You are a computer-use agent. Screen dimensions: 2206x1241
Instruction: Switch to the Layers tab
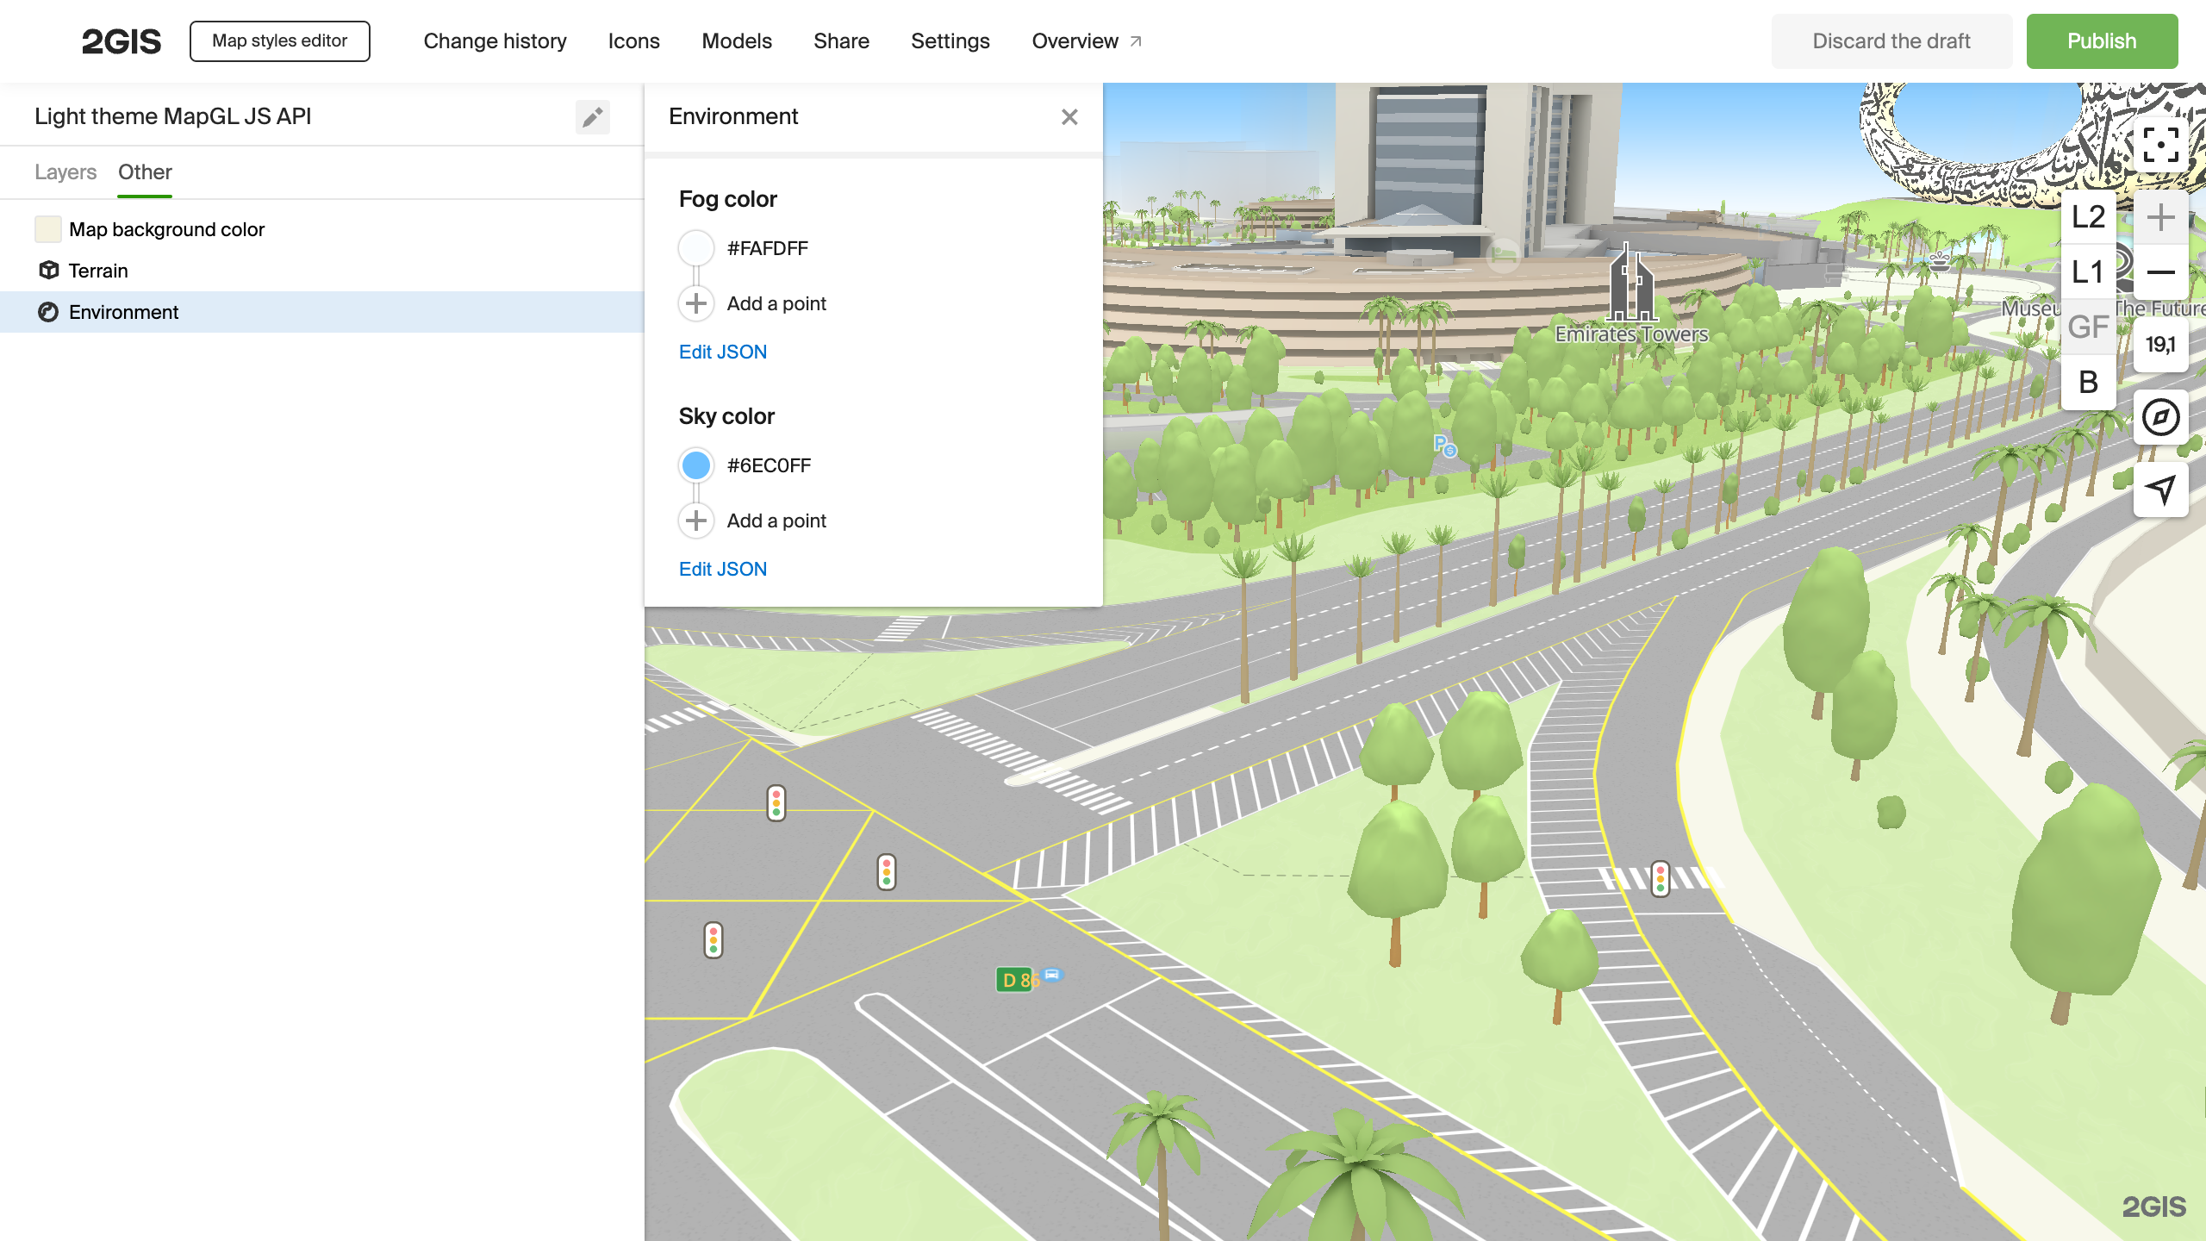pyautogui.click(x=65, y=172)
